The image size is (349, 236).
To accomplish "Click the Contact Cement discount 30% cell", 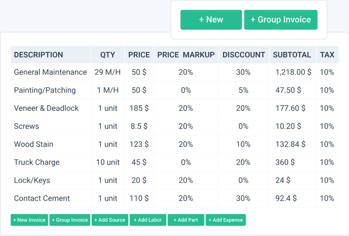I will pyautogui.click(x=243, y=198).
